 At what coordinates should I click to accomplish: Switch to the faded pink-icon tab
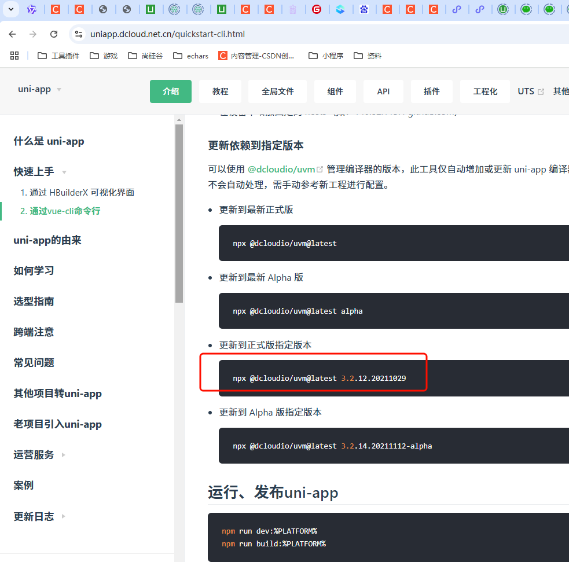pyautogui.click(x=293, y=9)
